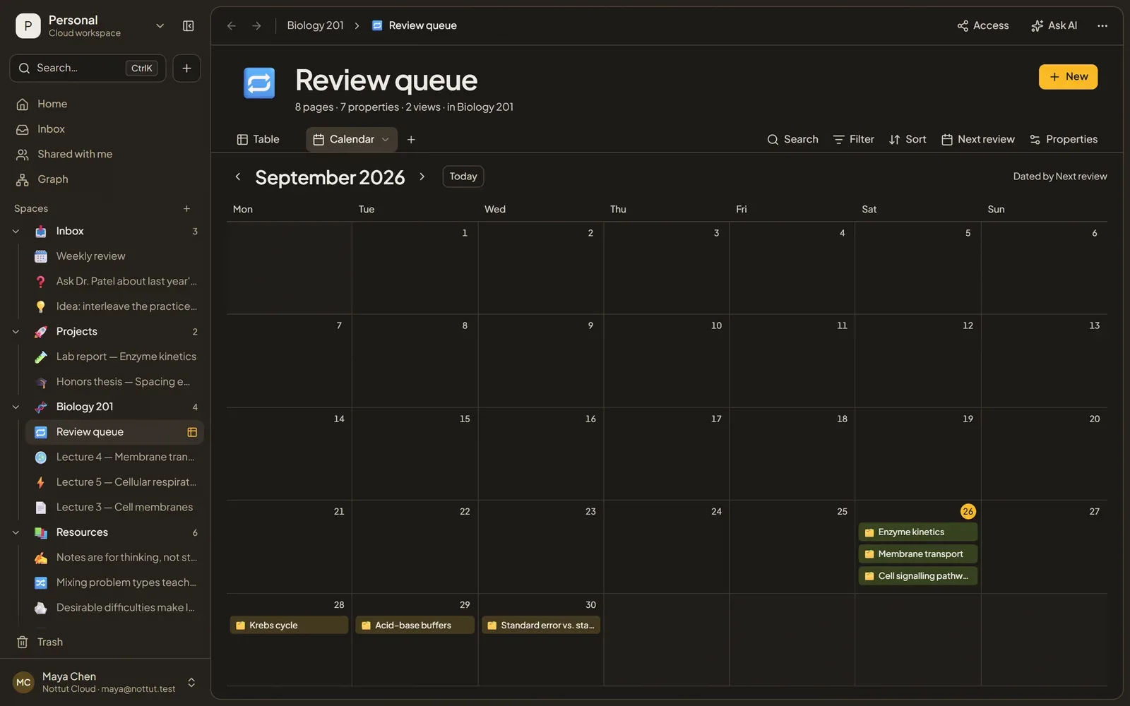Screen dimensions: 1130x706
Task: Open Access sharing settings
Action: coord(983,25)
